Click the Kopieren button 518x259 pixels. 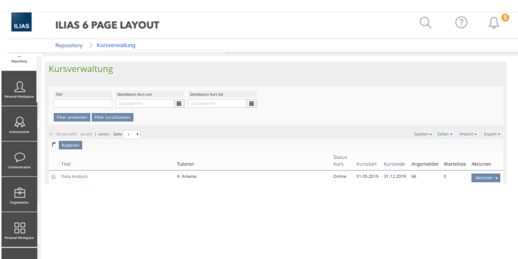pos(70,145)
